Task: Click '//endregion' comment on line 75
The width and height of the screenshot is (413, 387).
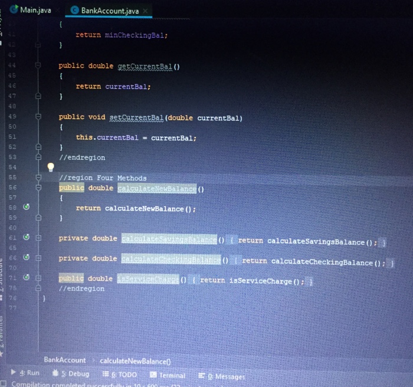Action: [81, 288]
